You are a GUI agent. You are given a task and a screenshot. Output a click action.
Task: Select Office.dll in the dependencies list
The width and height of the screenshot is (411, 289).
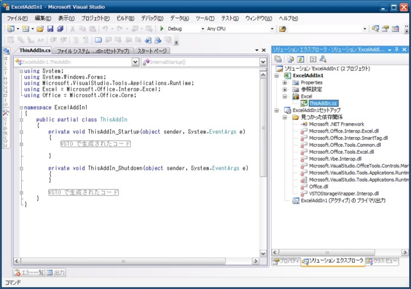[x=319, y=187]
